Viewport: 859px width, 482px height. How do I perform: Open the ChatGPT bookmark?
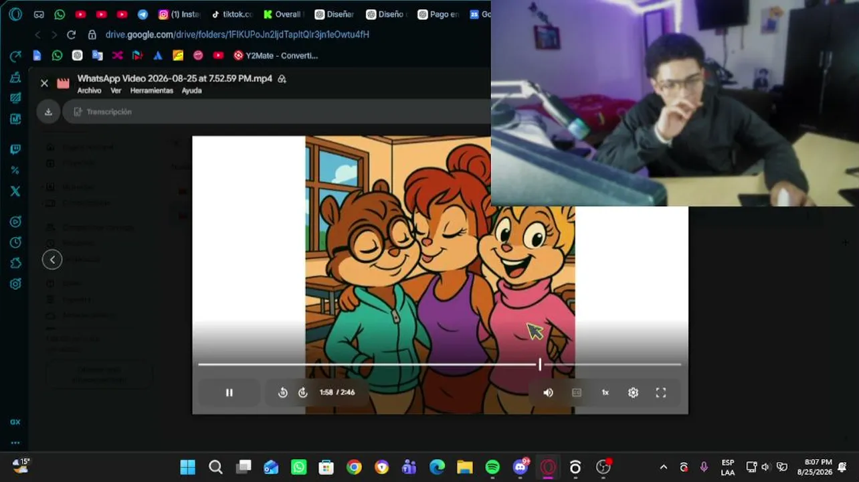pyautogui.click(x=77, y=56)
